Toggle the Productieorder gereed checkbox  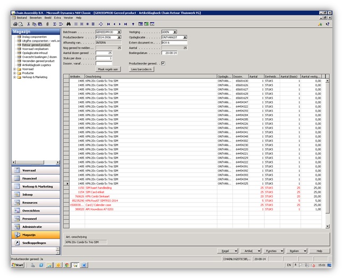[x=163, y=63]
